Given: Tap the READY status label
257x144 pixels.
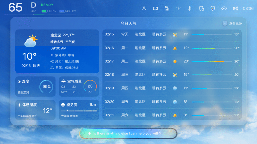Looking at the screenshot, I should point(47,5).
